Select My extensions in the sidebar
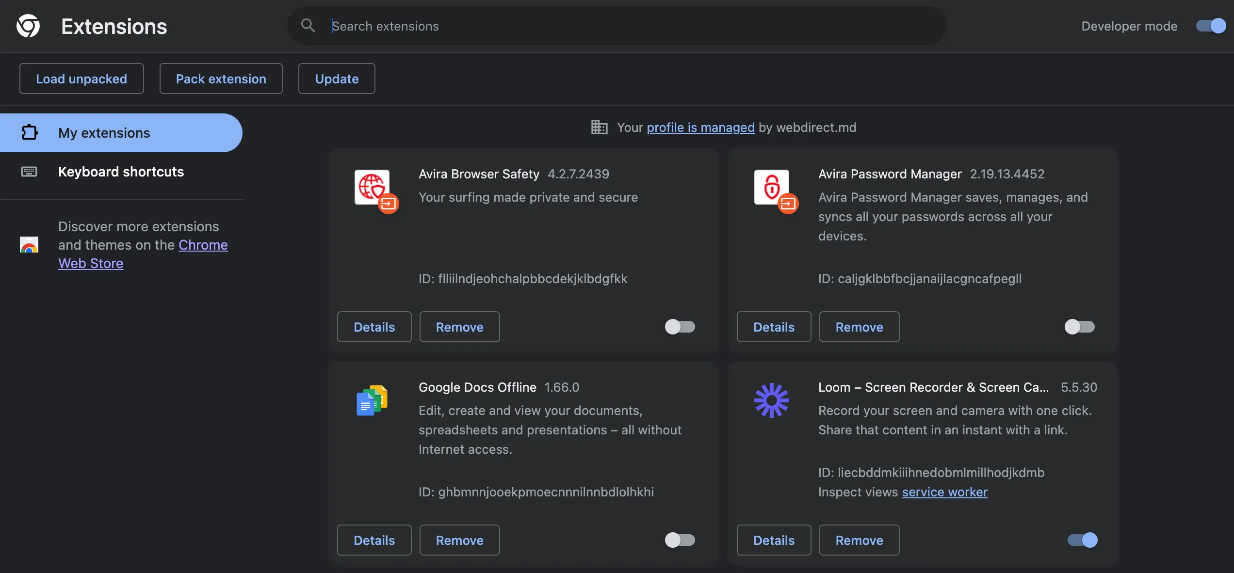Viewport: 1234px width, 573px height. 103,132
